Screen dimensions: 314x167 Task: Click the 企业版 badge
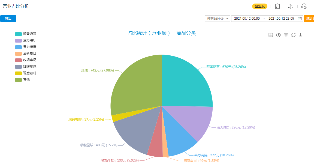pos(259,6)
